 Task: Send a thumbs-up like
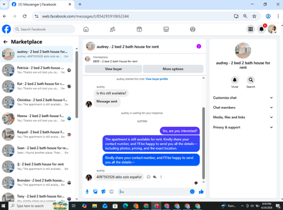201,192
